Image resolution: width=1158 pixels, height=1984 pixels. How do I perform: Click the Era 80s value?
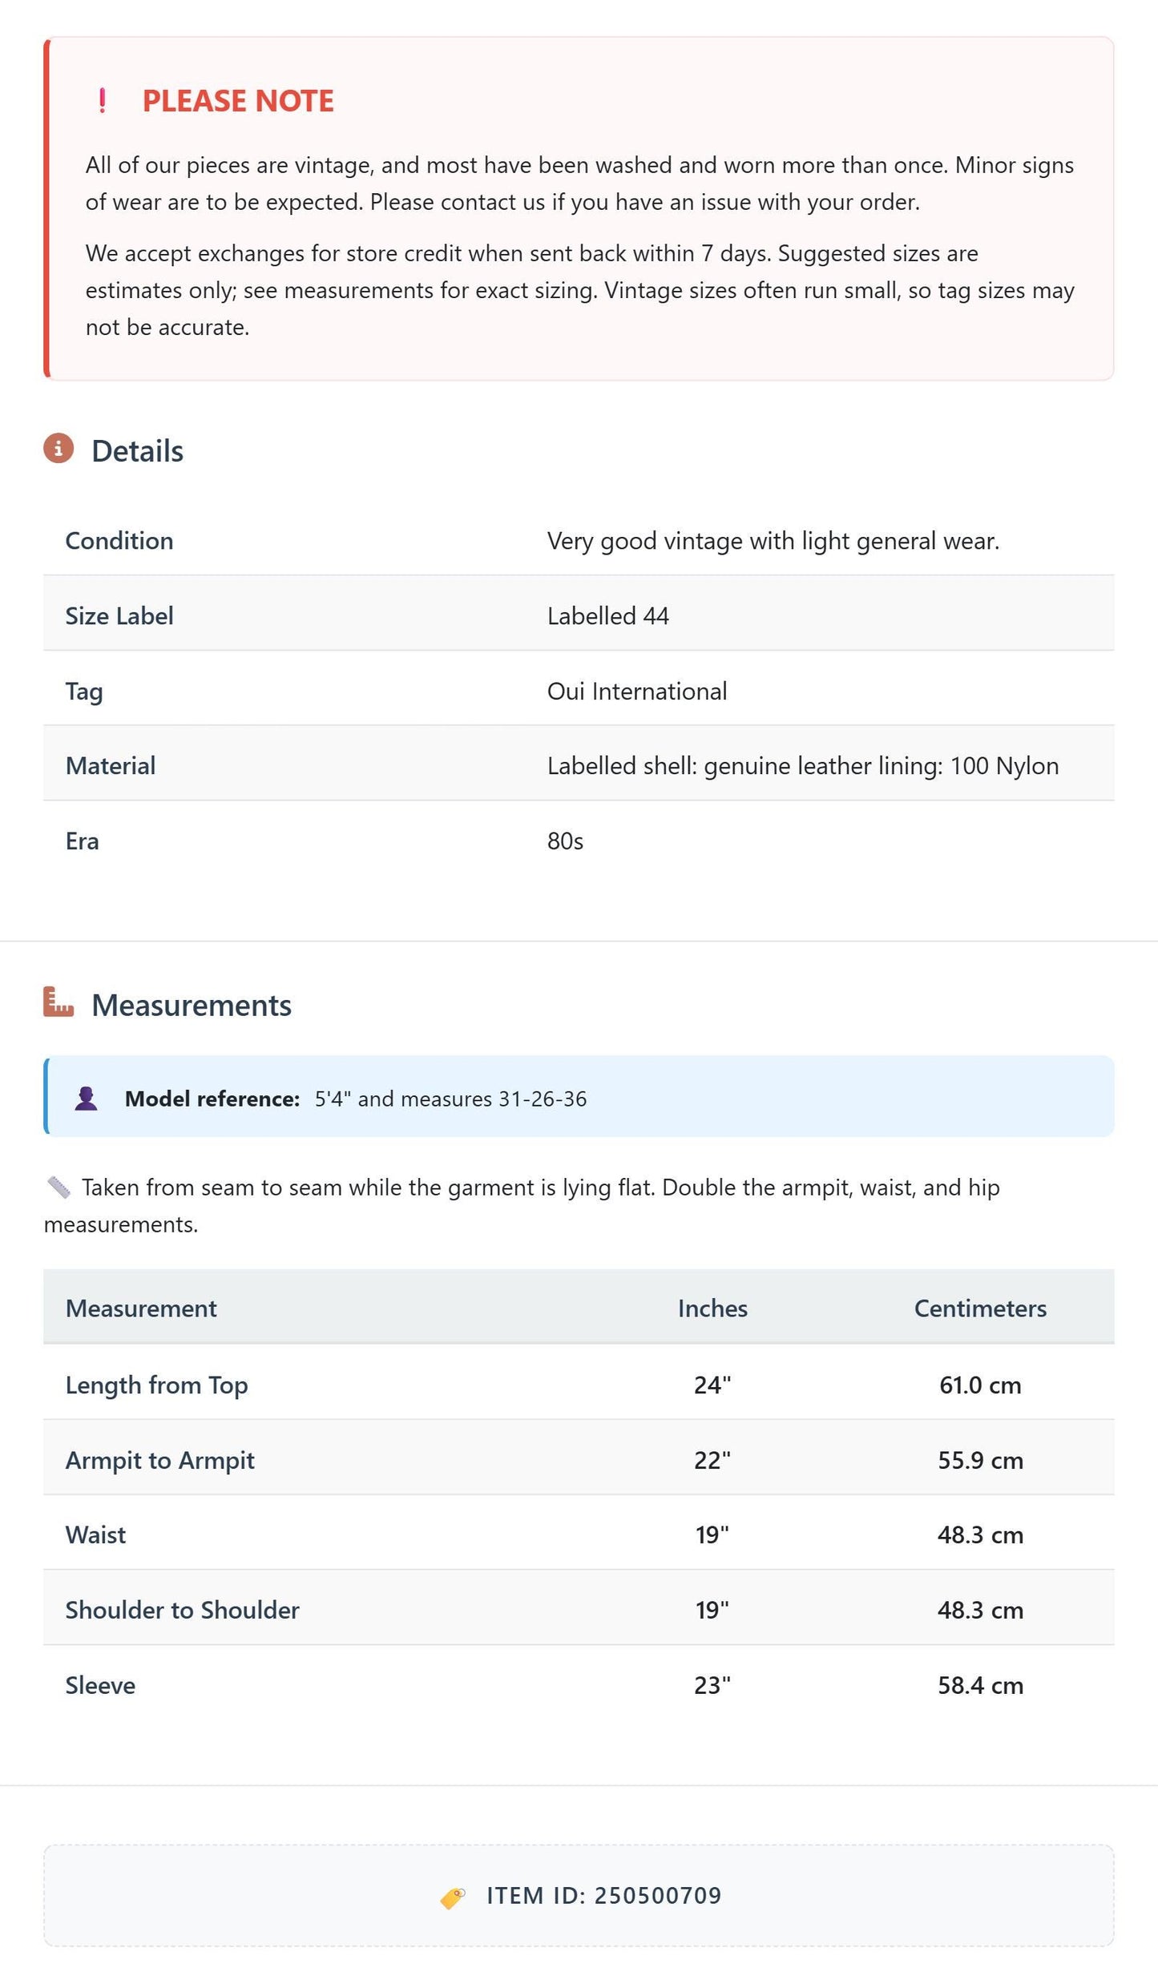(x=565, y=841)
